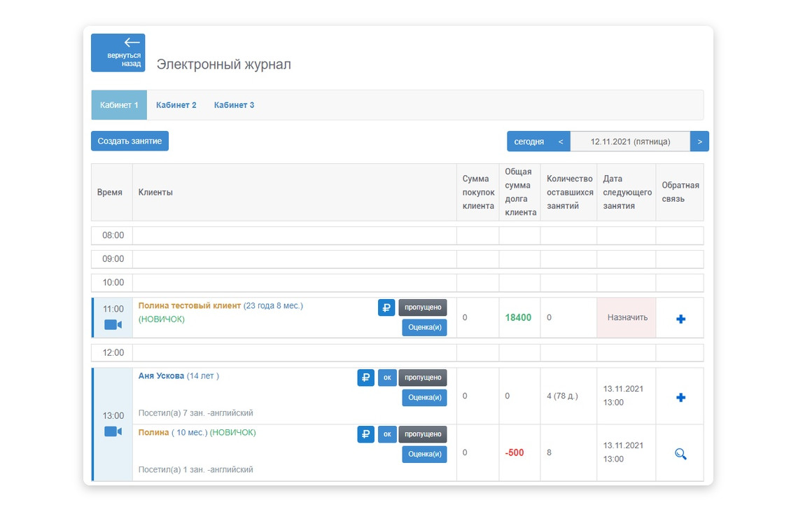
Task: Click Назначить to schedule next lesson
Action: pos(627,318)
